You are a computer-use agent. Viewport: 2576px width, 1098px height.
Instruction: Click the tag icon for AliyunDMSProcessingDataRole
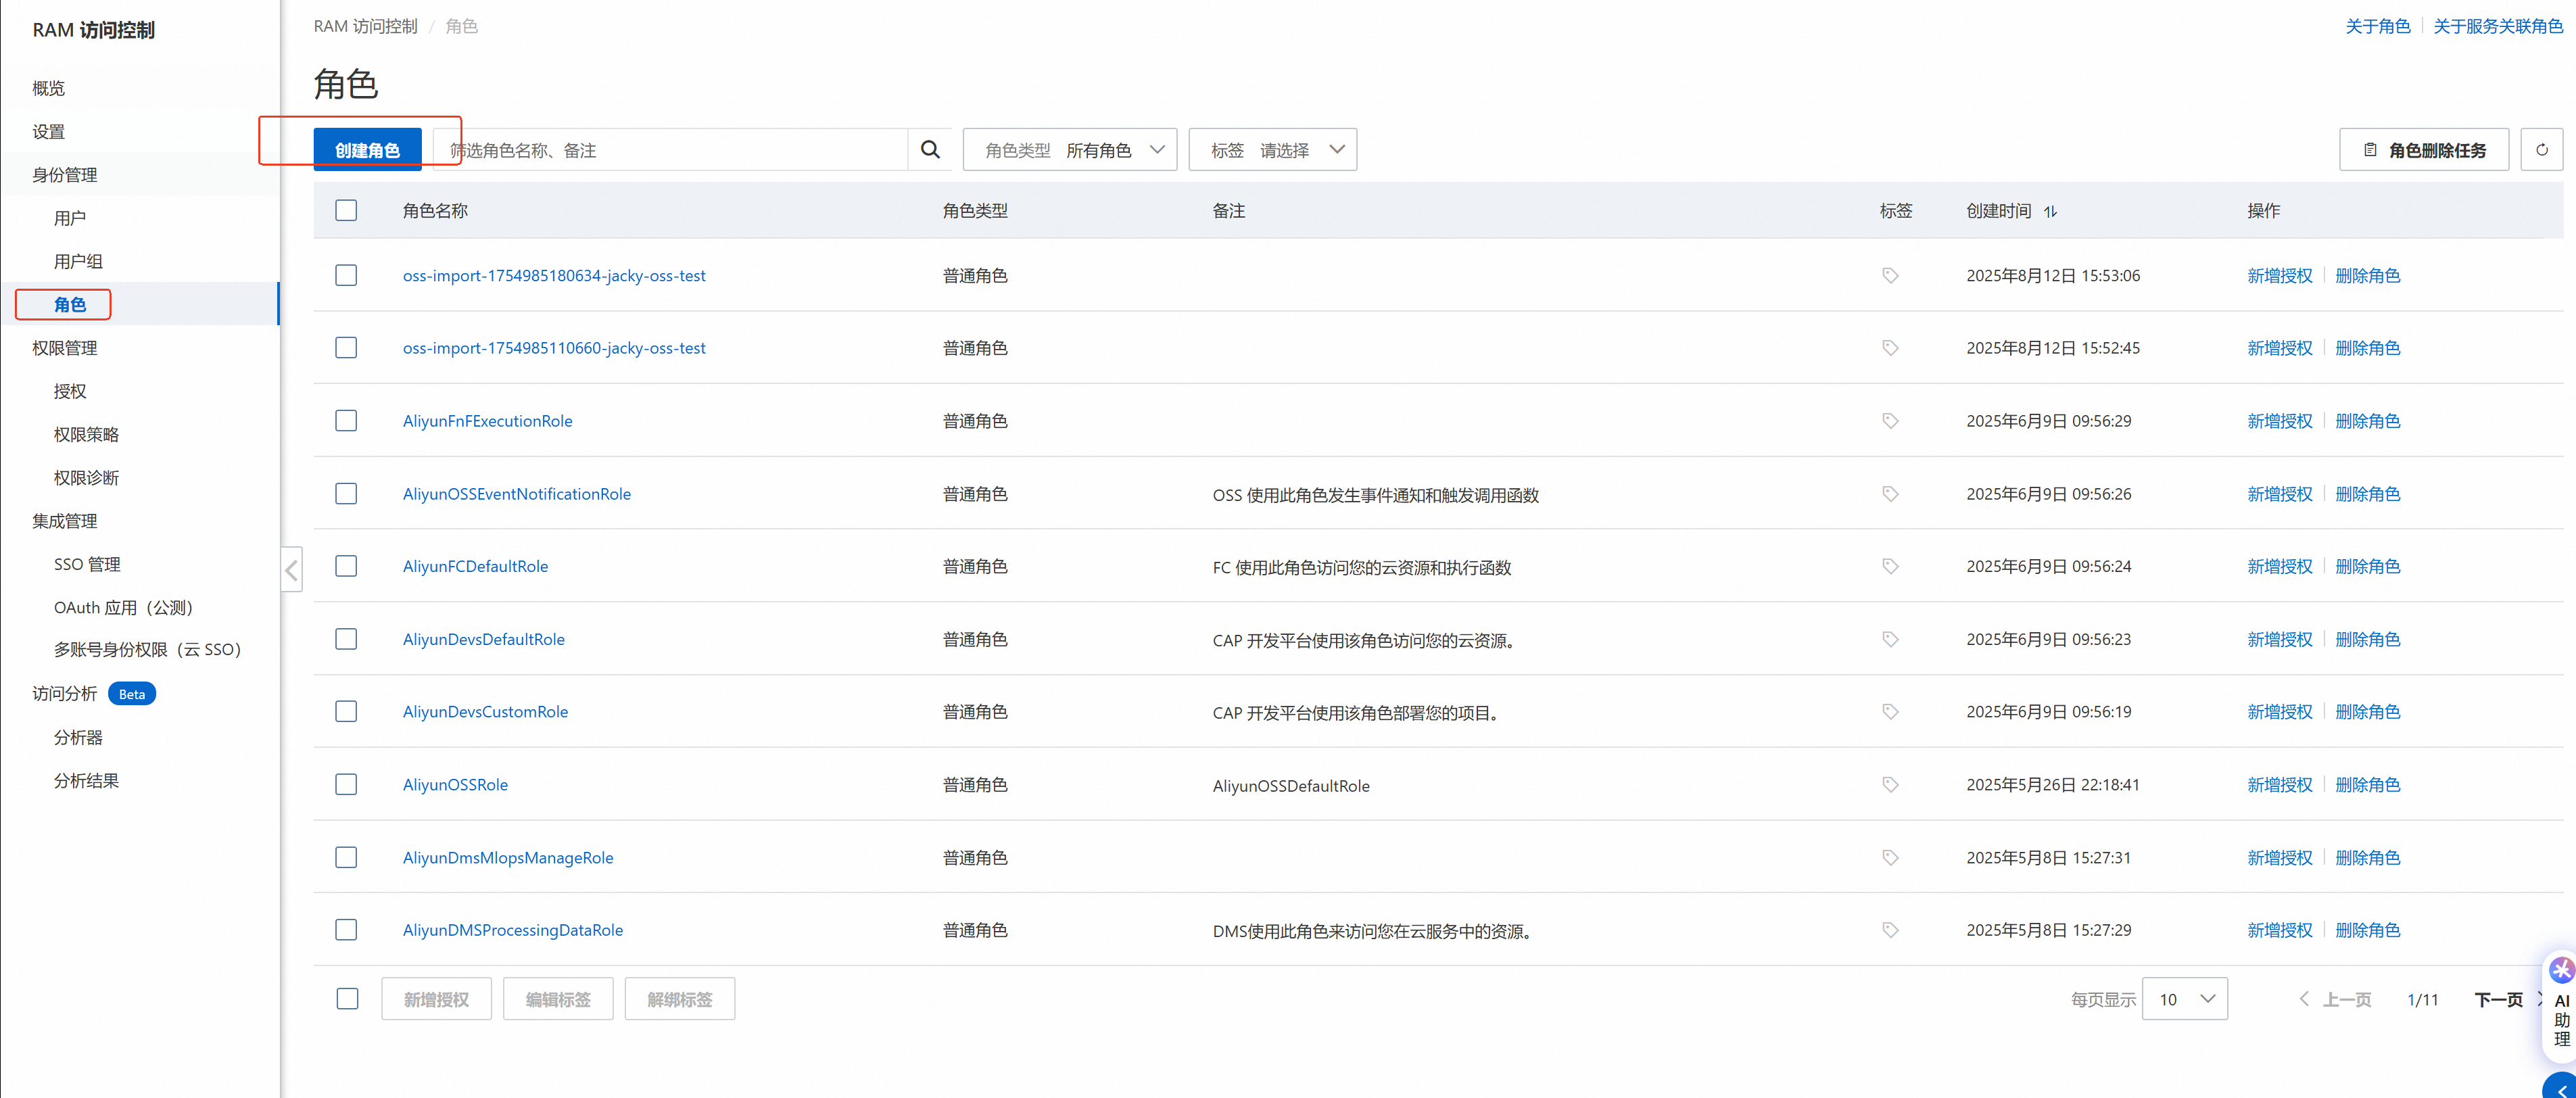point(1890,930)
